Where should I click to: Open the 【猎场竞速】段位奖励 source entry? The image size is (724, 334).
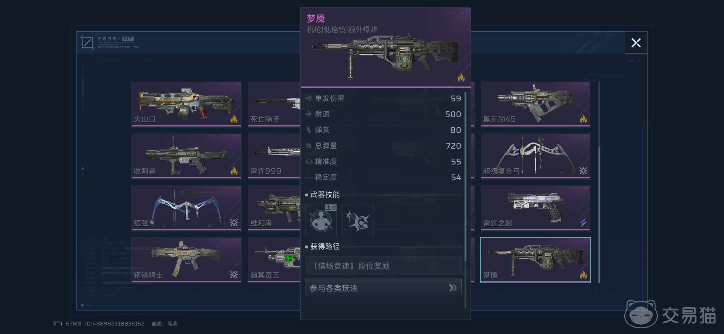click(383, 266)
